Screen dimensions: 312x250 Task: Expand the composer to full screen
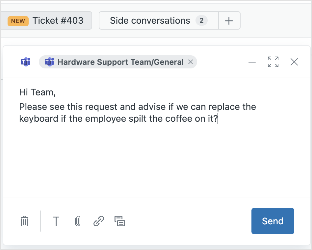tap(273, 62)
